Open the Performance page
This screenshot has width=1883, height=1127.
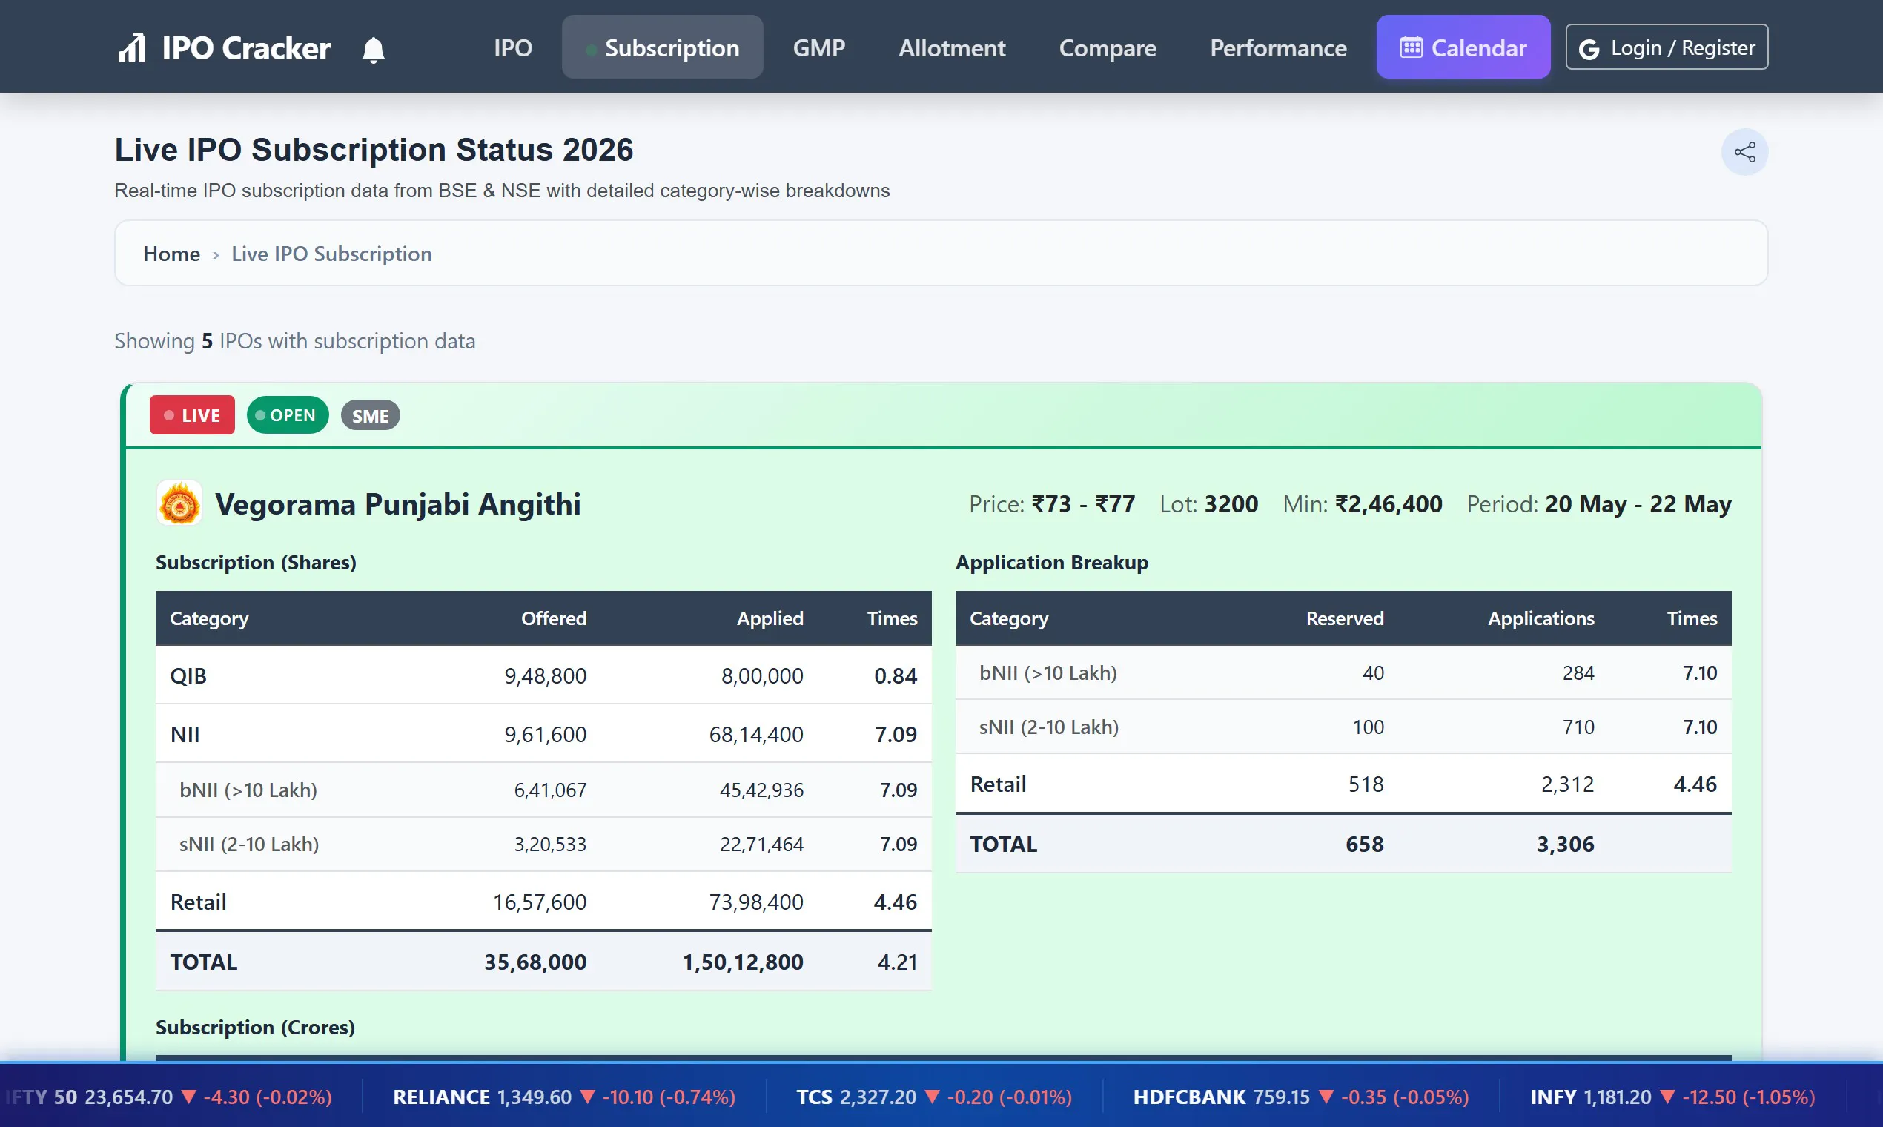click(x=1278, y=48)
